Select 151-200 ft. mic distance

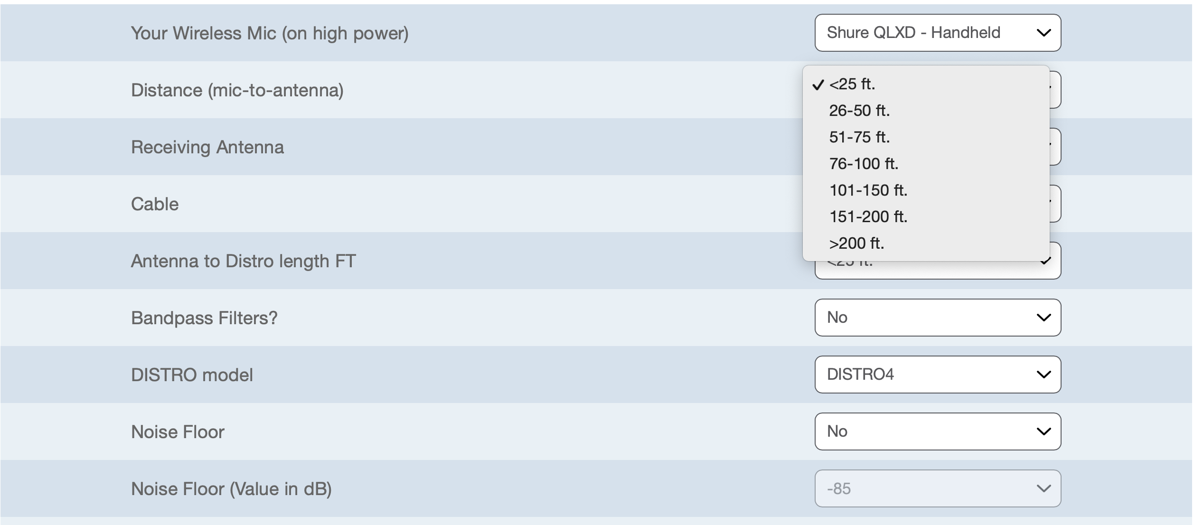pyautogui.click(x=868, y=217)
